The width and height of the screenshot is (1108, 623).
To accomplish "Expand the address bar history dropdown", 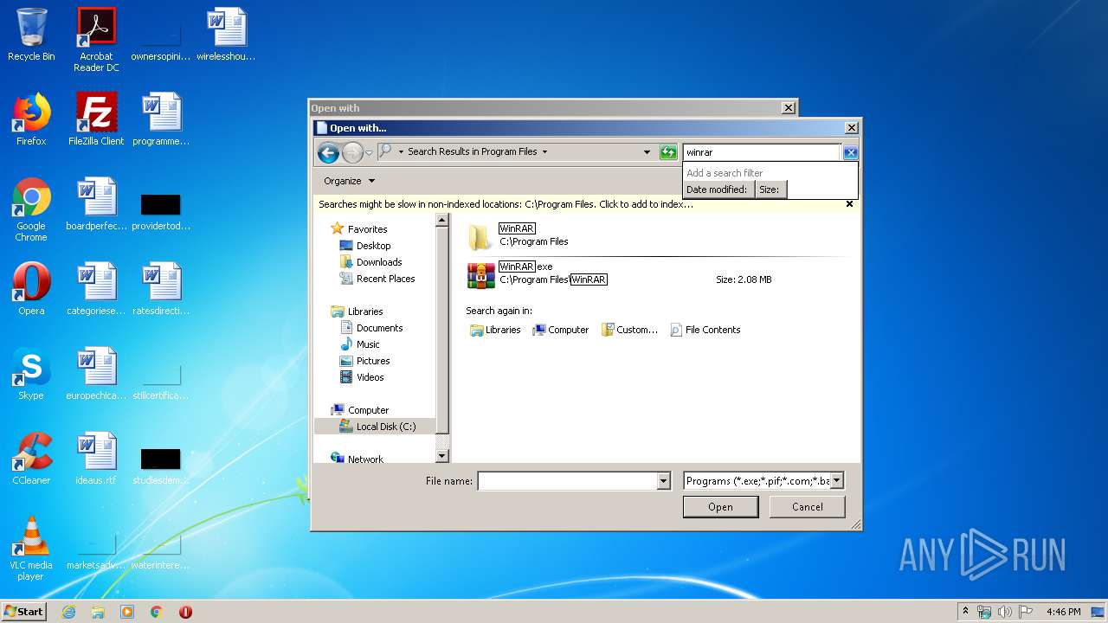I will click(x=647, y=152).
